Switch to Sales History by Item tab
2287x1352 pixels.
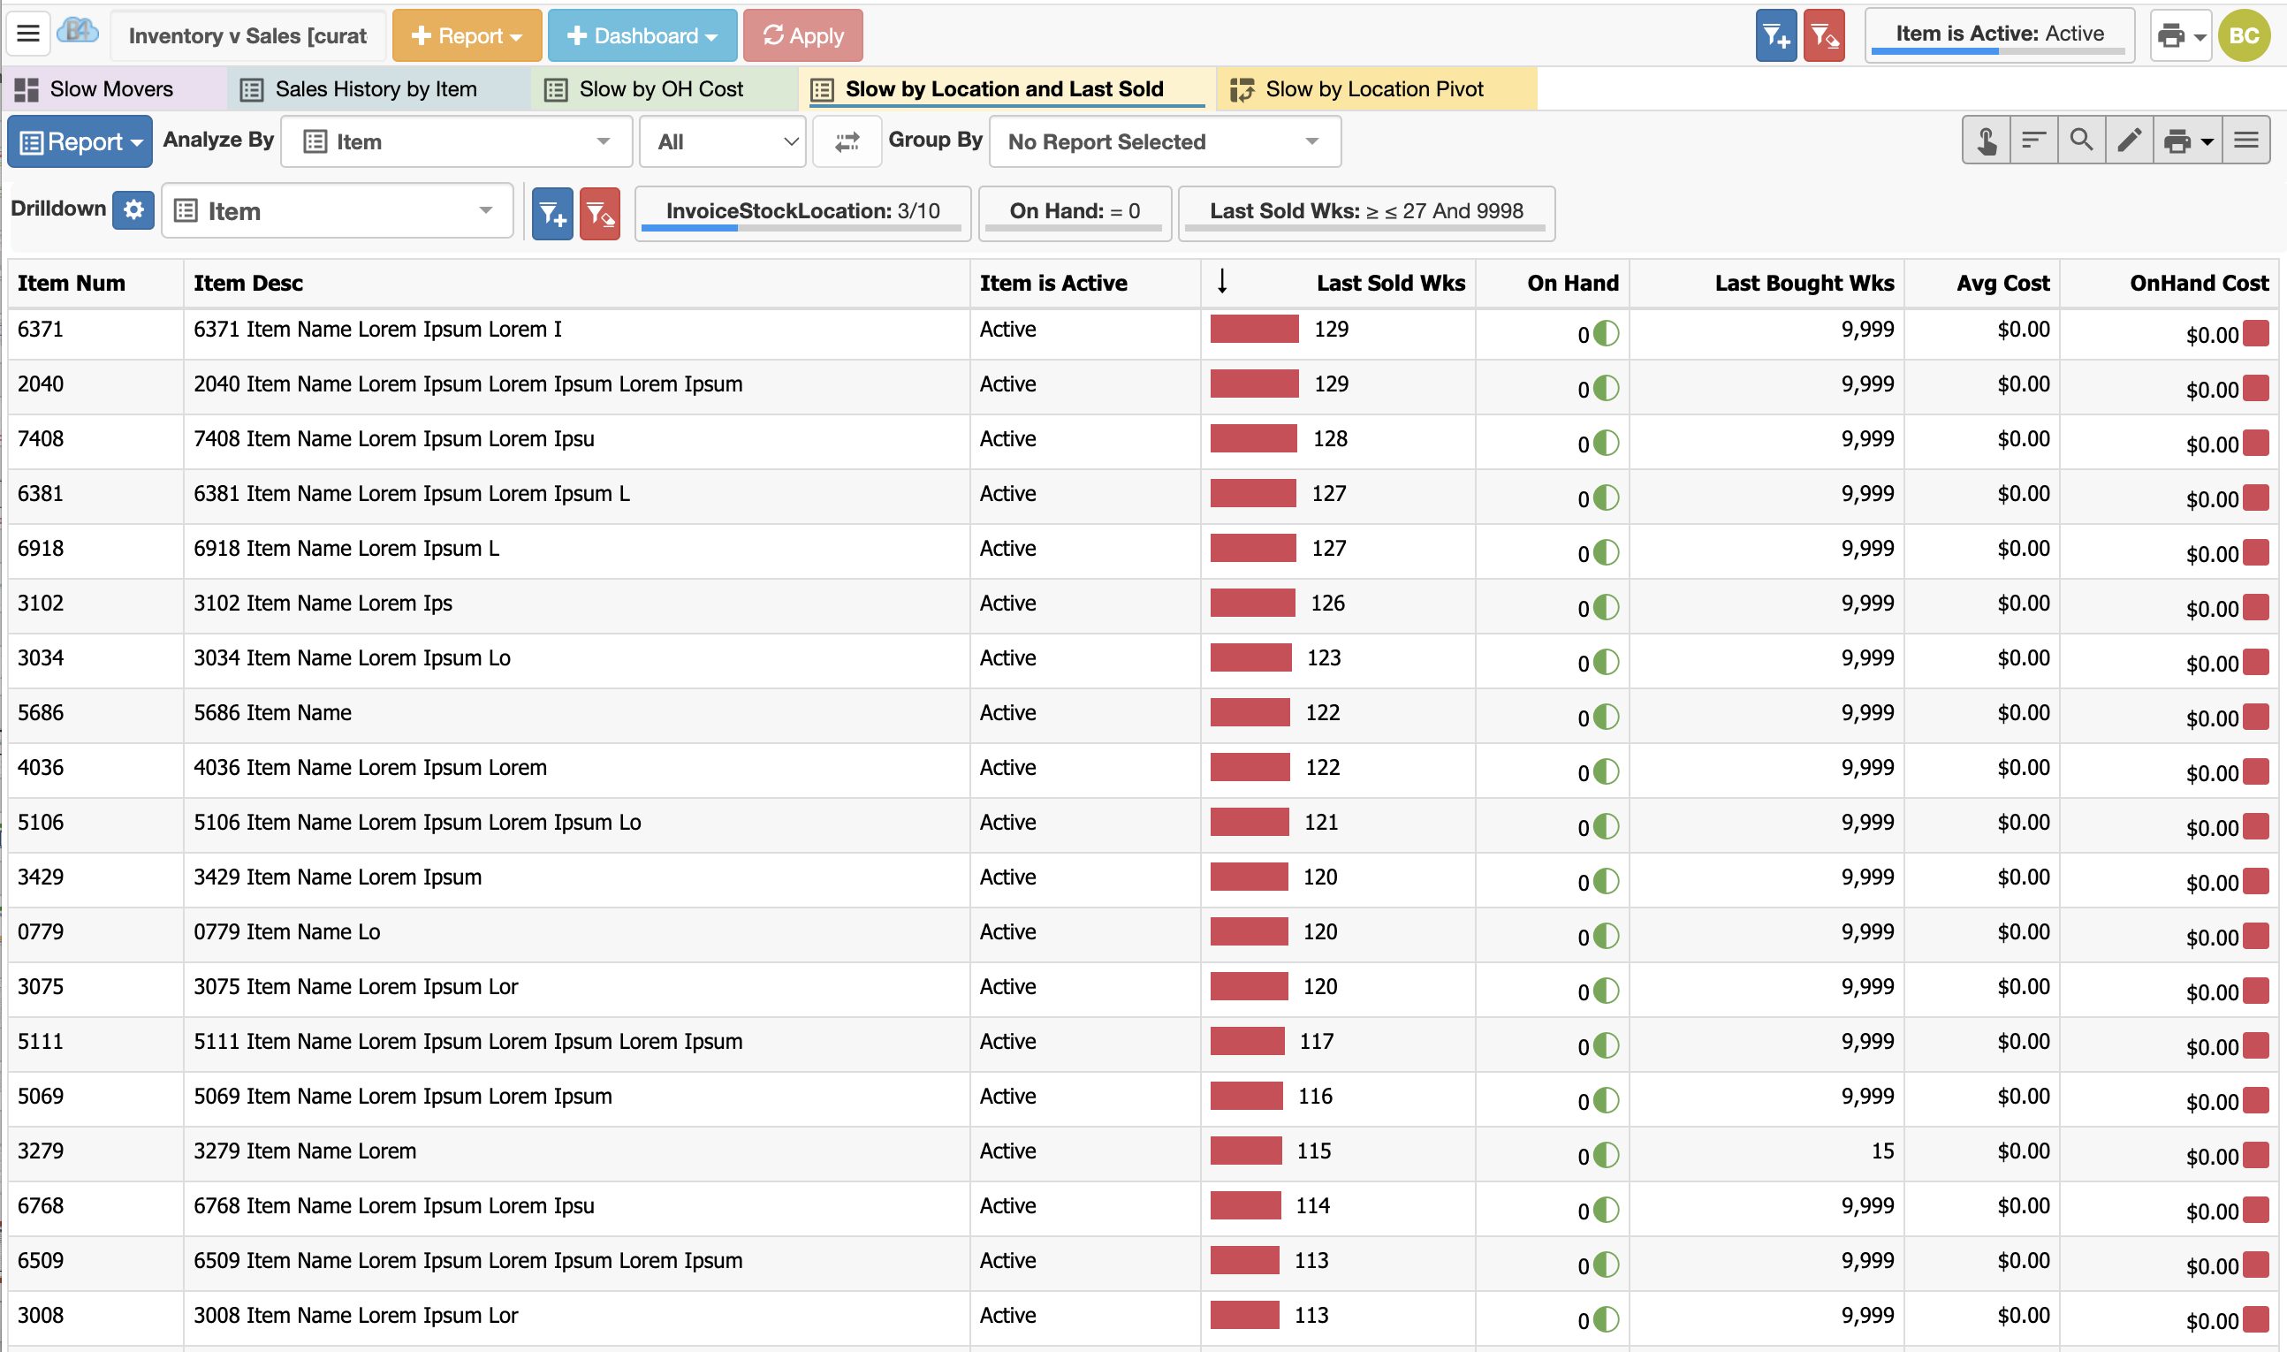click(x=378, y=89)
